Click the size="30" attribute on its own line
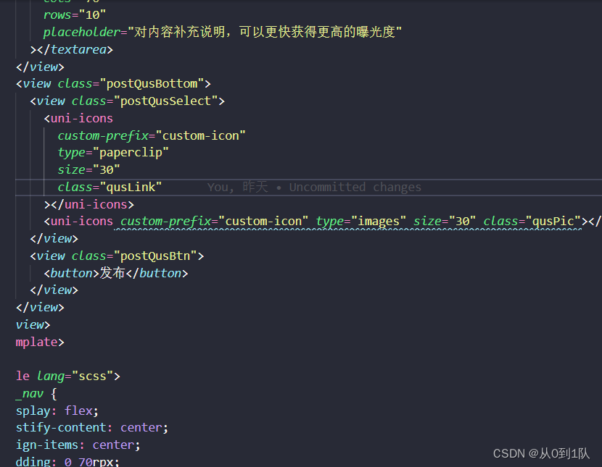602x467 pixels. [x=88, y=169]
